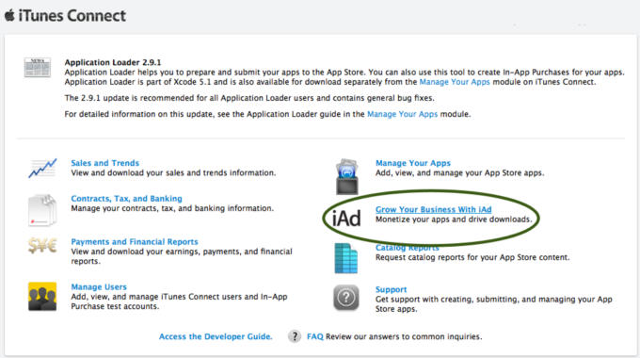Open the FAQ link
The width and height of the screenshot is (640, 358).
(314, 336)
